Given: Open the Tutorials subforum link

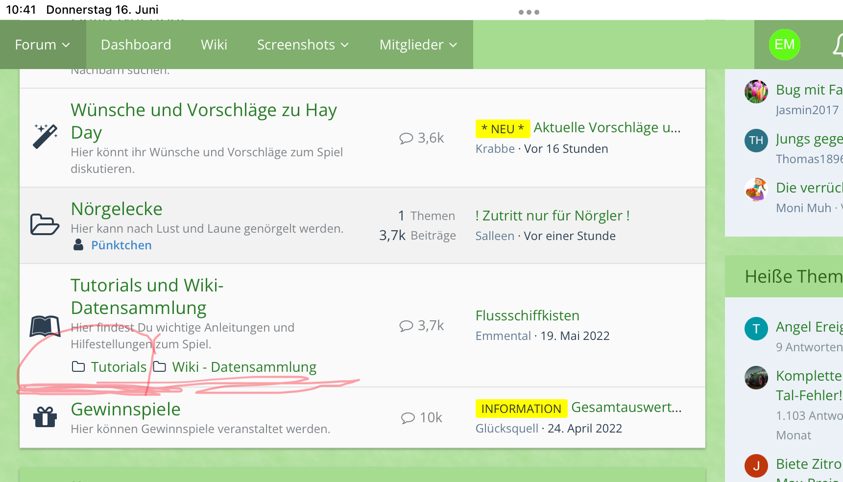Looking at the screenshot, I should point(119,367).
